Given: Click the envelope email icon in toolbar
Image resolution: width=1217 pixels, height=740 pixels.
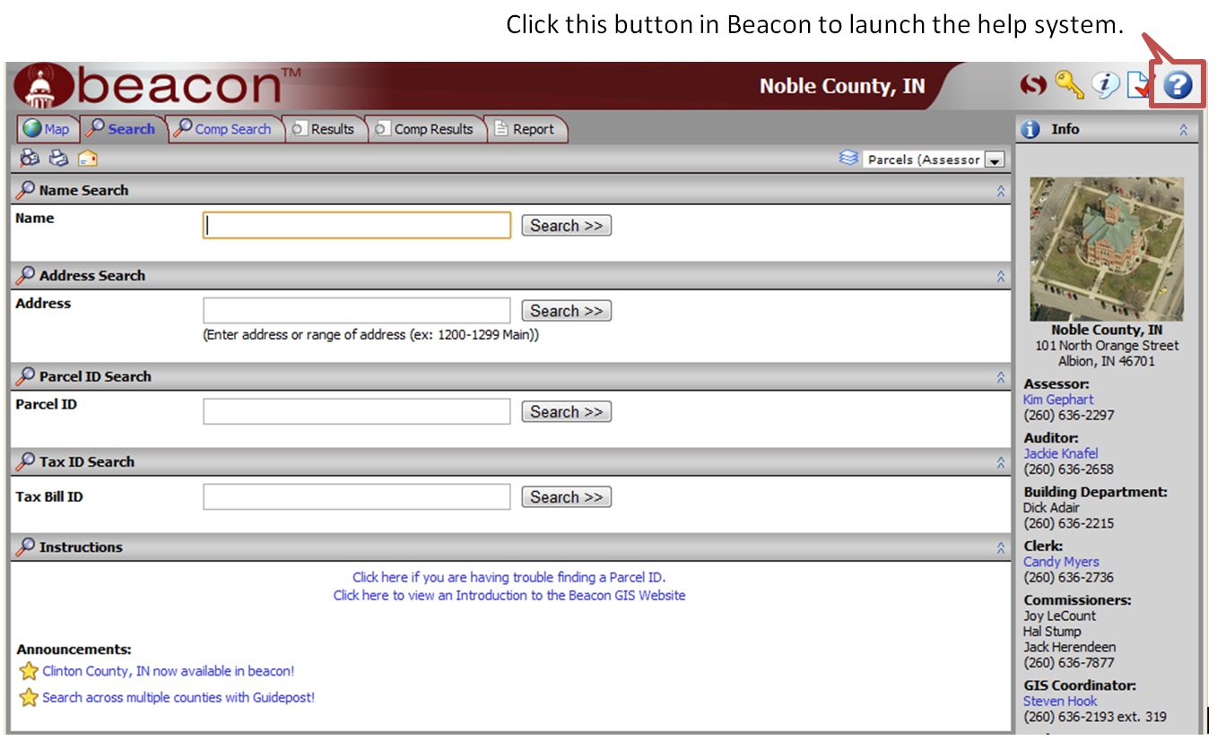Looking at the screenshot, I should point(88,159).
